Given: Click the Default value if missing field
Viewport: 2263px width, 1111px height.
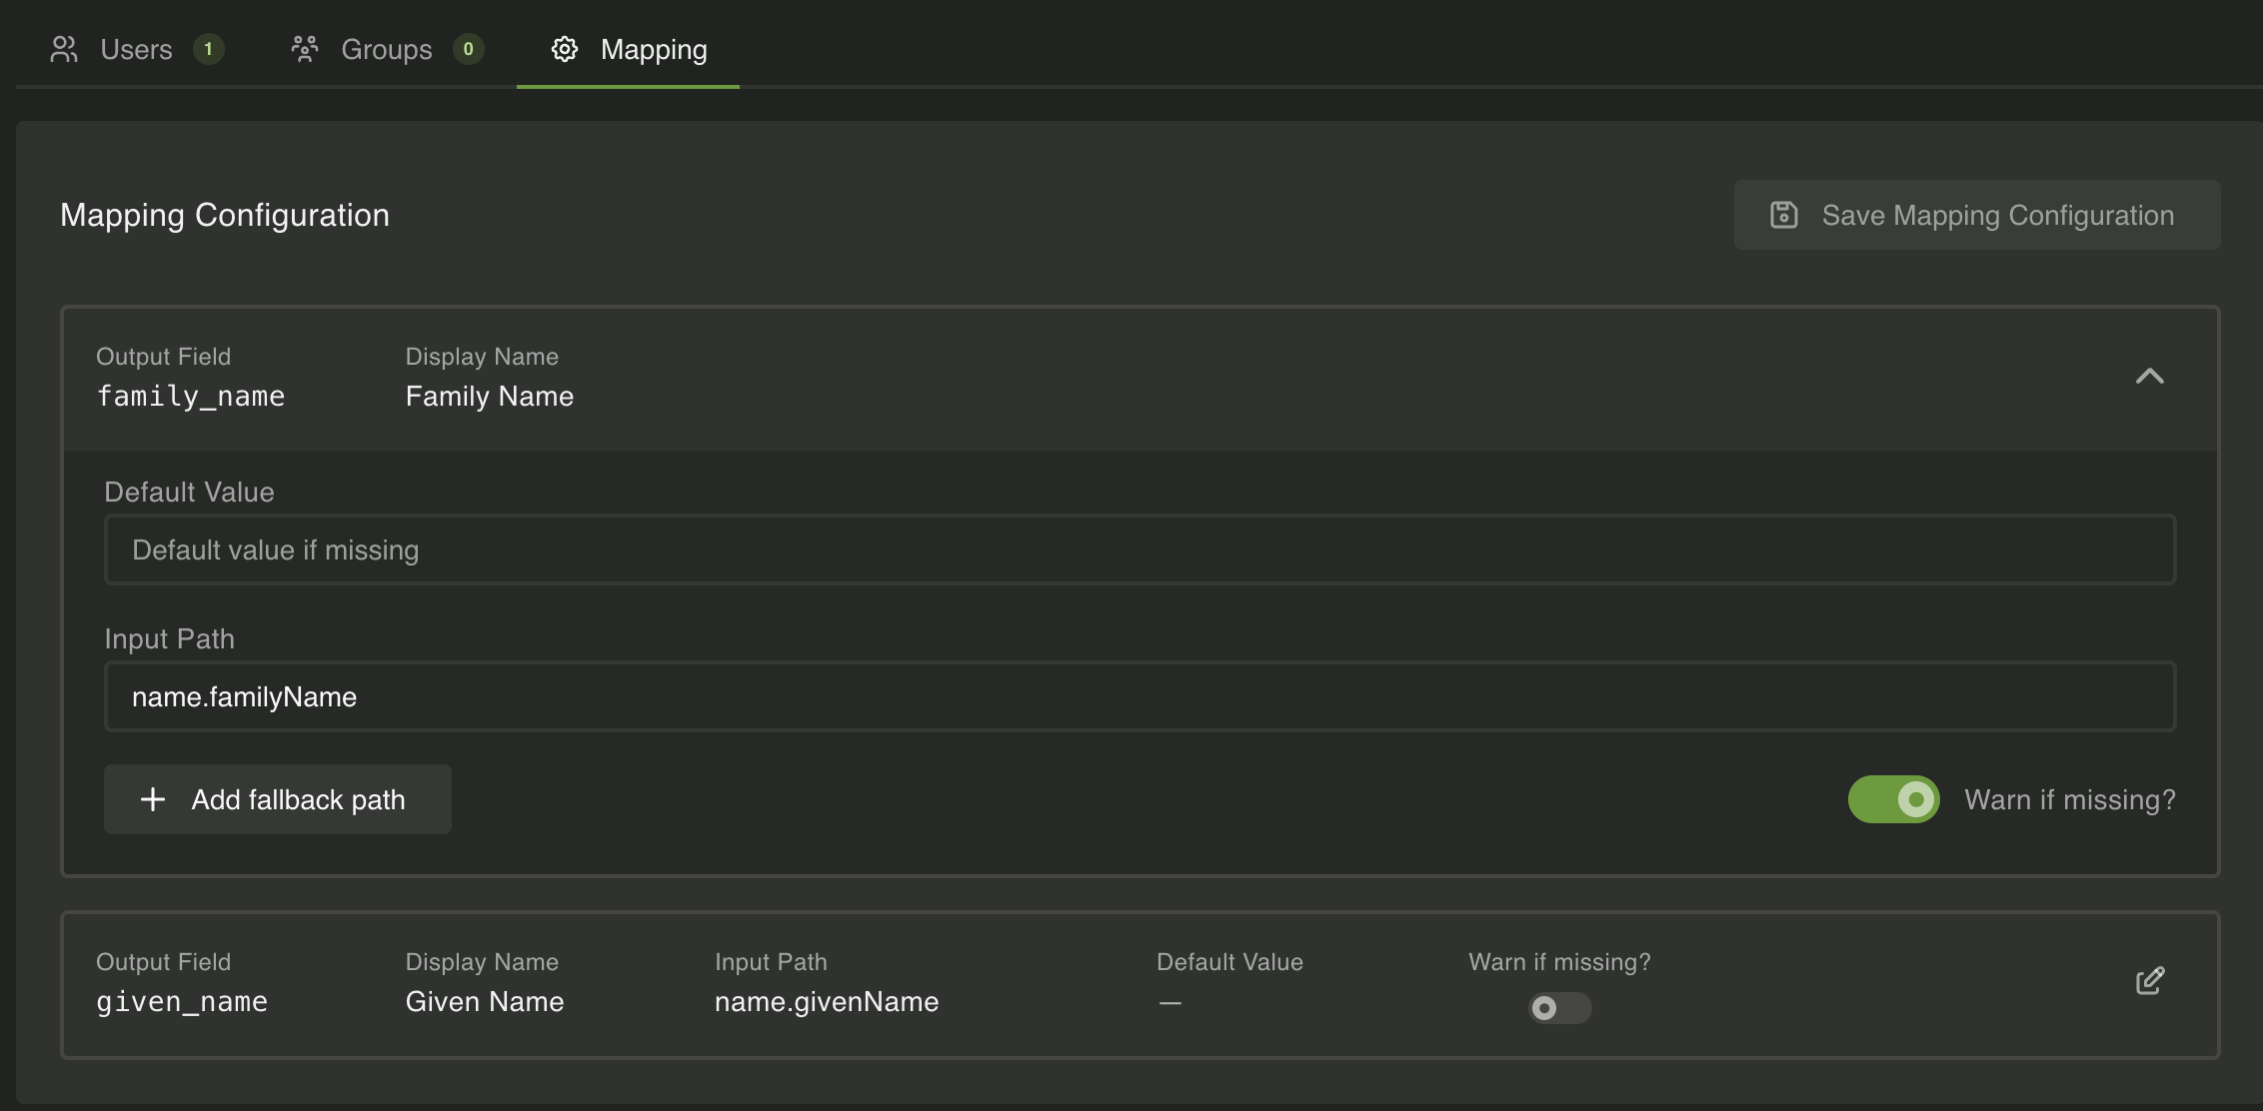Looking at the screenshot, I should point(1138,549).
